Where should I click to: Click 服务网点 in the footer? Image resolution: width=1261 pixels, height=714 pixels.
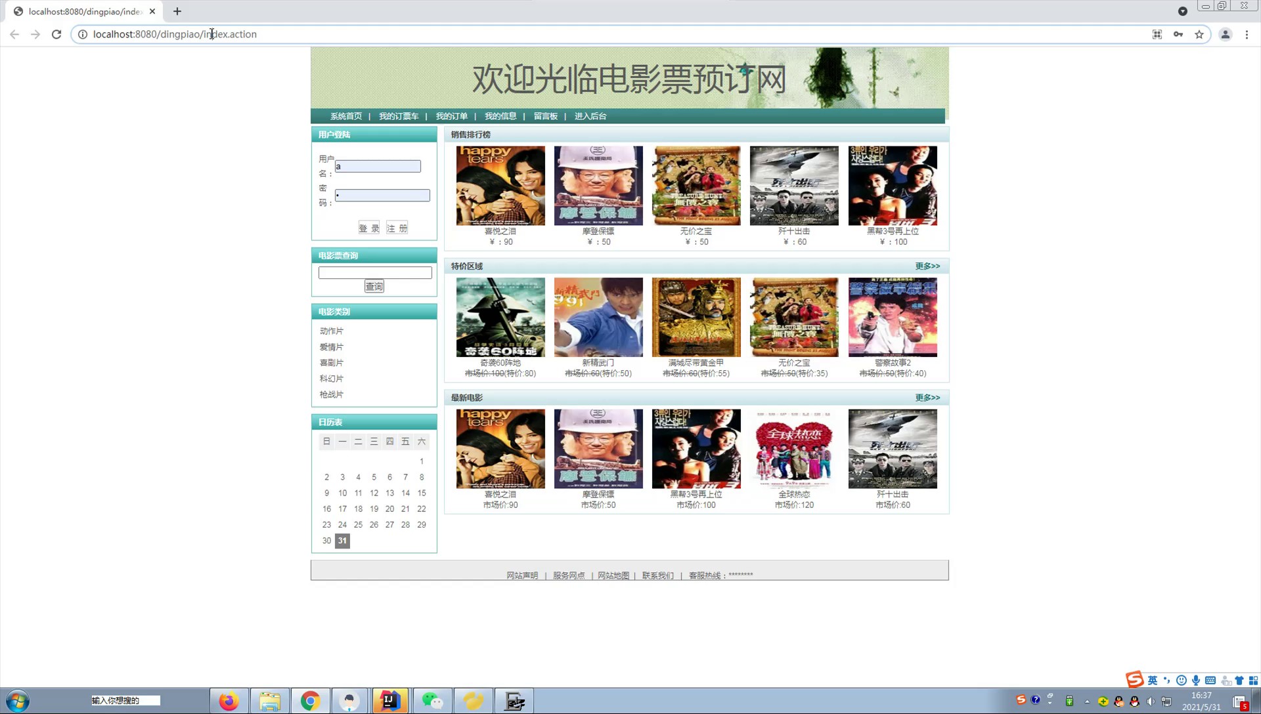click(569, 576)
